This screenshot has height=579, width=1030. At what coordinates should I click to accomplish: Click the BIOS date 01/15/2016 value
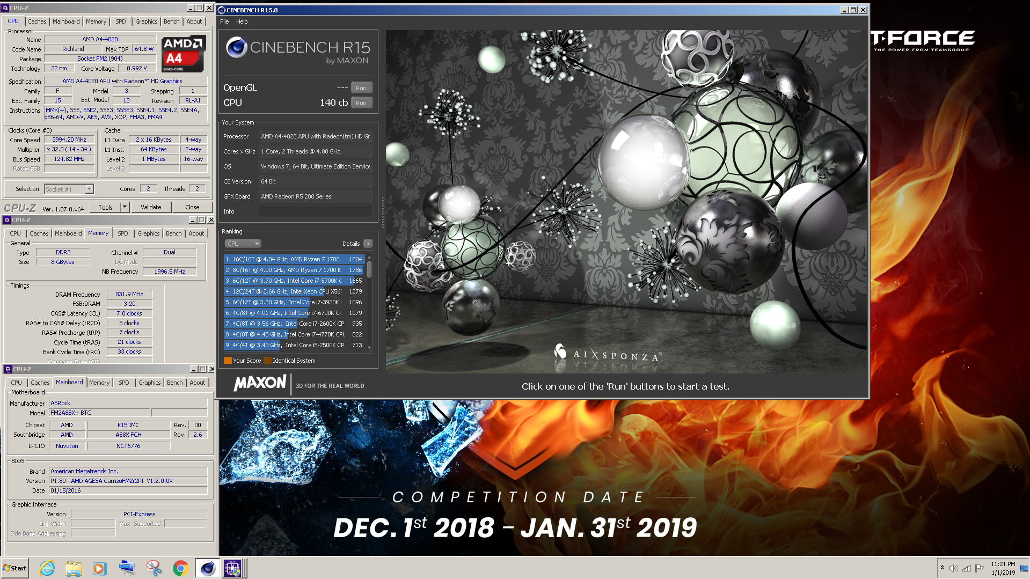(x=128, y=490)
